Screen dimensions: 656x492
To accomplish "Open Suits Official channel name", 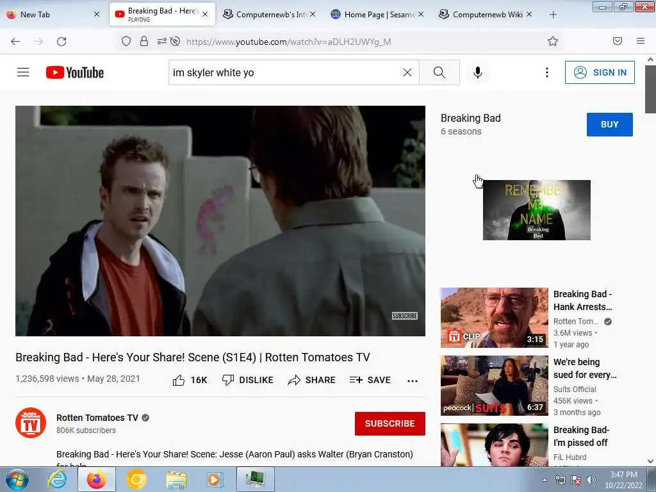I will (575, 389).
